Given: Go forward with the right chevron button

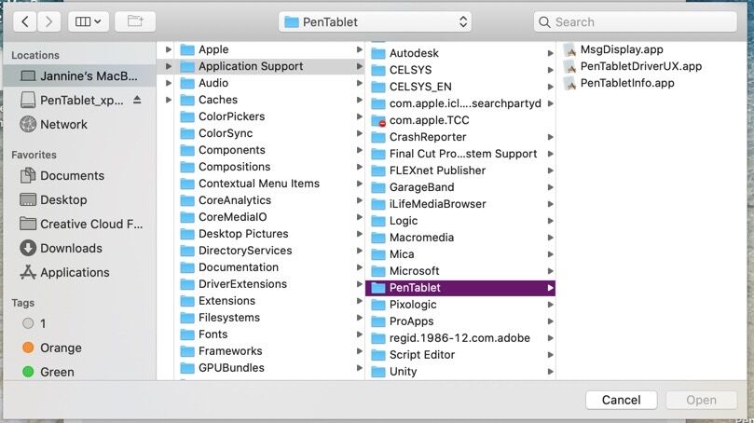Looking at the screenshot, I should pyautogui.click(x=49, y=21).
